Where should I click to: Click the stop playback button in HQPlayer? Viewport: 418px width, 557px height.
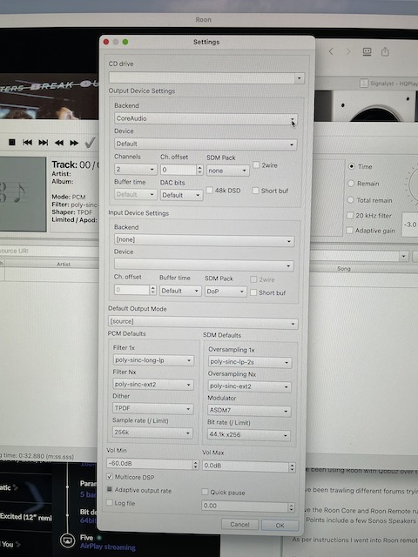pos(11,143)
